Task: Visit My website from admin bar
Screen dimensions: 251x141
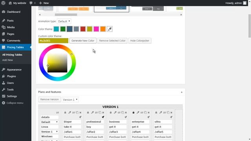Action: 17,3
